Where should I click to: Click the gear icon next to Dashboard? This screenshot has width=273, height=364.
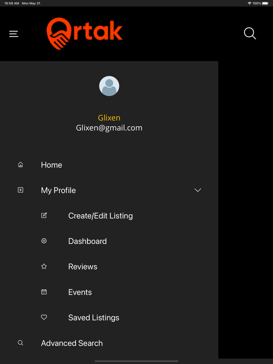click(x=44, y=241)
